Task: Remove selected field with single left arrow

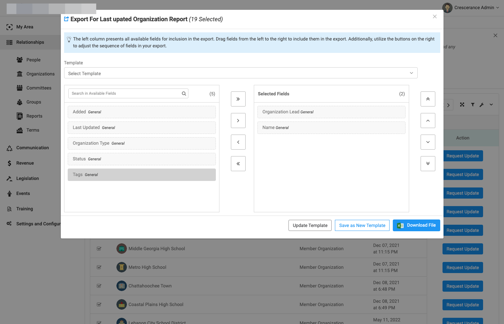Action: click(238, 142)
